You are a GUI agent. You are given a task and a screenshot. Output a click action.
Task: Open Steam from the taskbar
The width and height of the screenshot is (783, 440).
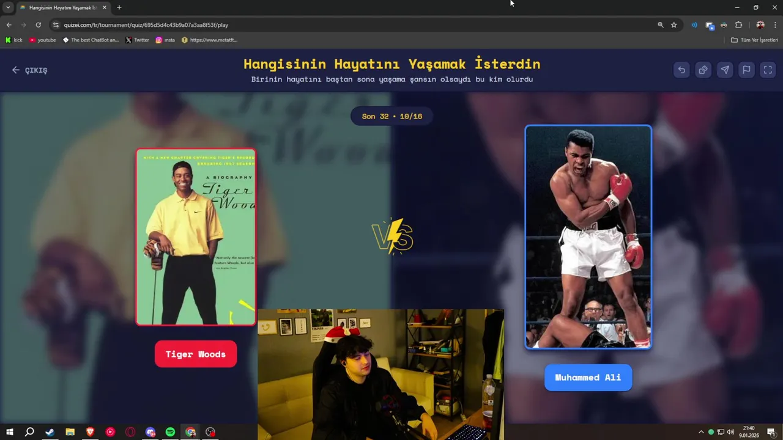[50, 432]
